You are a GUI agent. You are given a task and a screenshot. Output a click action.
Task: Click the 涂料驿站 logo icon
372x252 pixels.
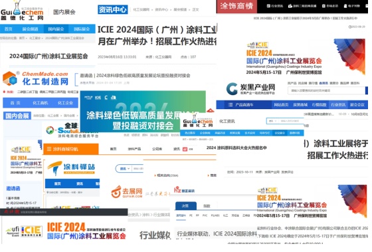(x=55, y=168)
